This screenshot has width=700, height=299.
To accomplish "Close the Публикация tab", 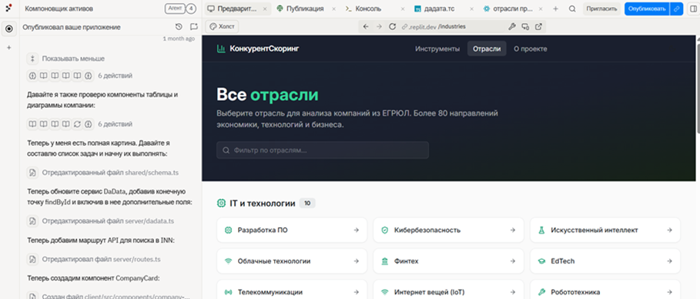I will [334, 8].
